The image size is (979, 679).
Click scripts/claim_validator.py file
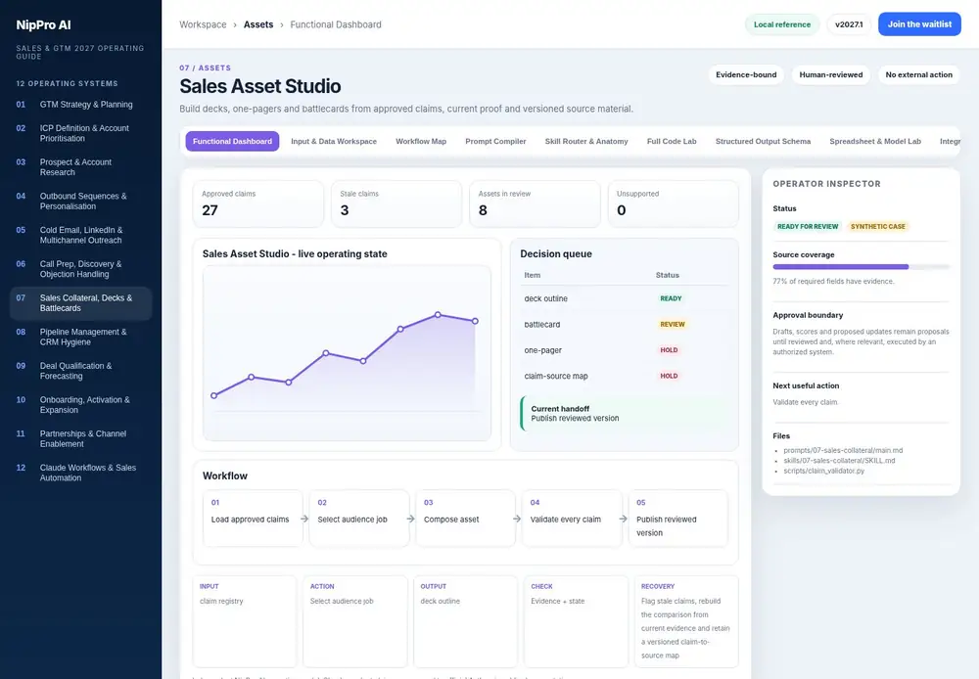(x=823, y=472)
